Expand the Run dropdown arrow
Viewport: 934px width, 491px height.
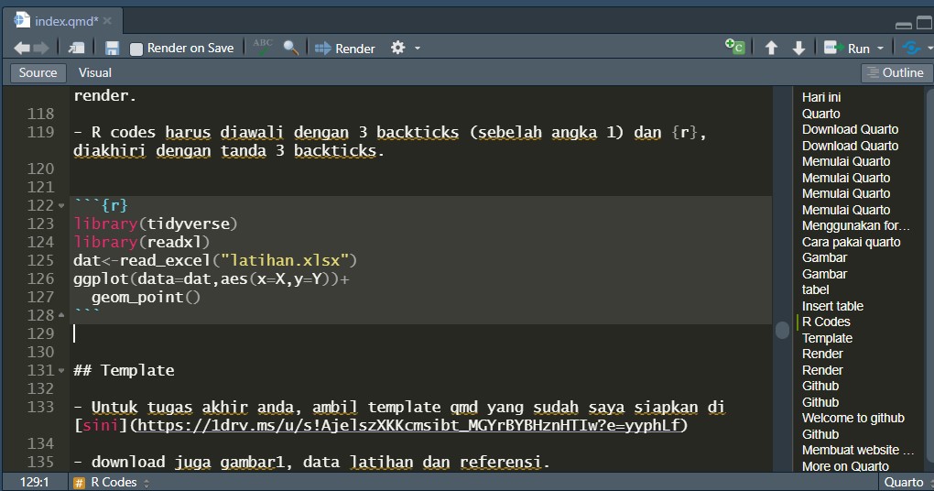click(881, 49)
